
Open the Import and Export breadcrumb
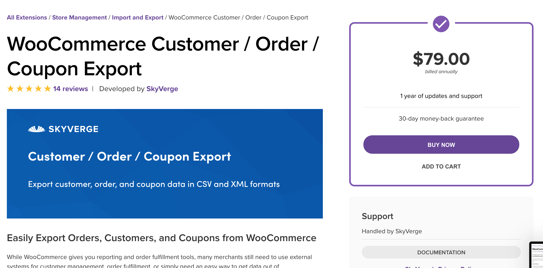tap(138, 17)
